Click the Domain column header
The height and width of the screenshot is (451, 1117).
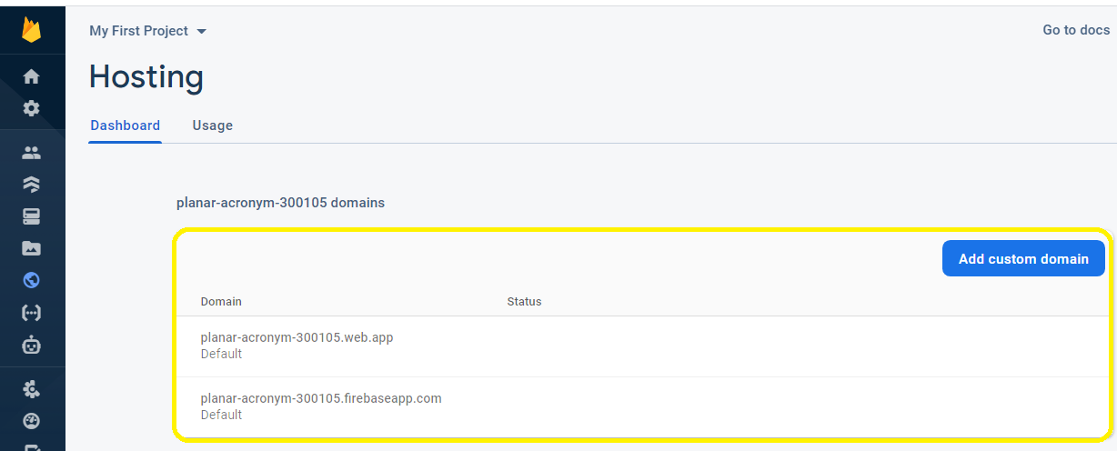221,301
